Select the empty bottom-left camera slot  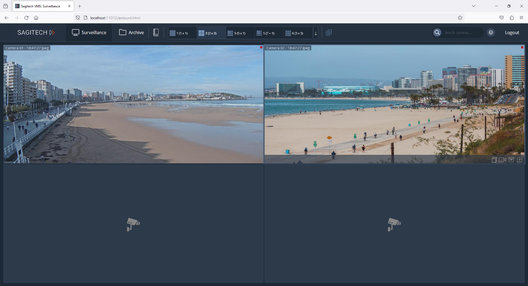tap(133, 224)
